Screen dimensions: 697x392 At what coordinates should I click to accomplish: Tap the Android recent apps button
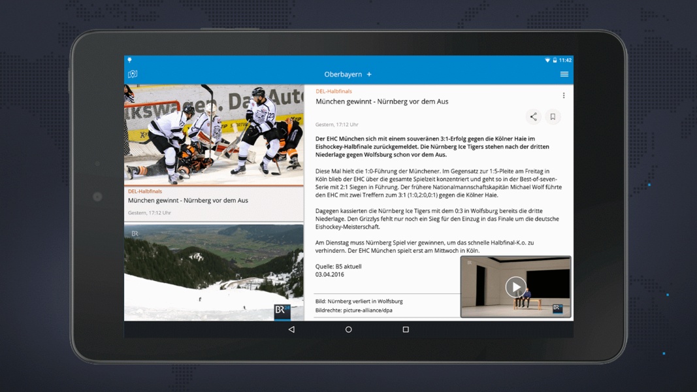click(x=406, y=329)
